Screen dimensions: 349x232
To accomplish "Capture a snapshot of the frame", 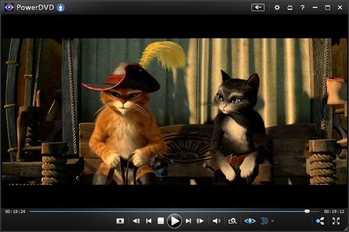I will [120, 221].
